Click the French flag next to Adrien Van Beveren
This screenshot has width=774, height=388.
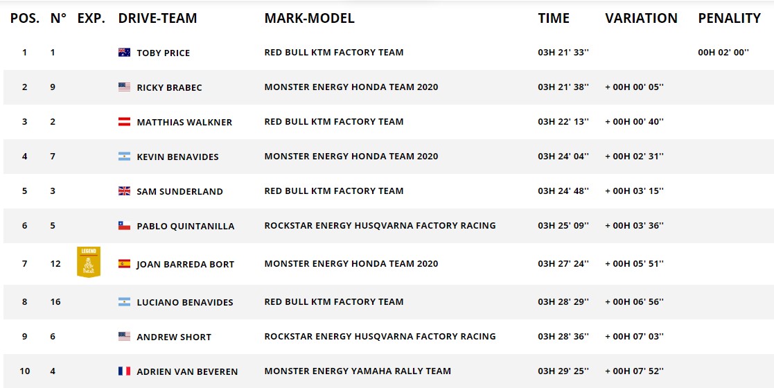coord(125,371)
